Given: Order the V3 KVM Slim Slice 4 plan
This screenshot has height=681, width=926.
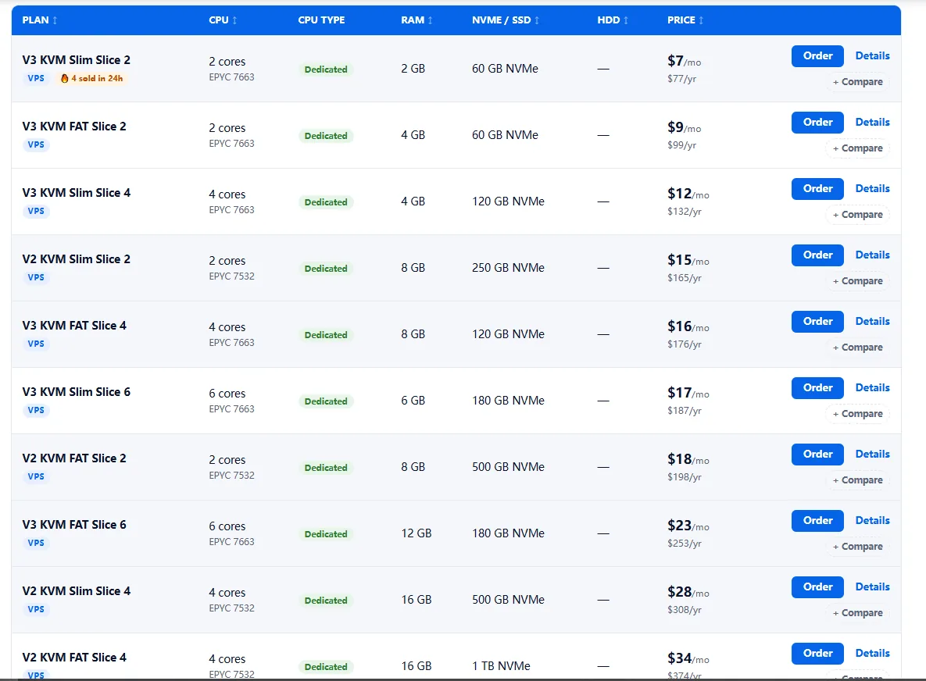Looking at the screenshot, I should pos(817,189).
